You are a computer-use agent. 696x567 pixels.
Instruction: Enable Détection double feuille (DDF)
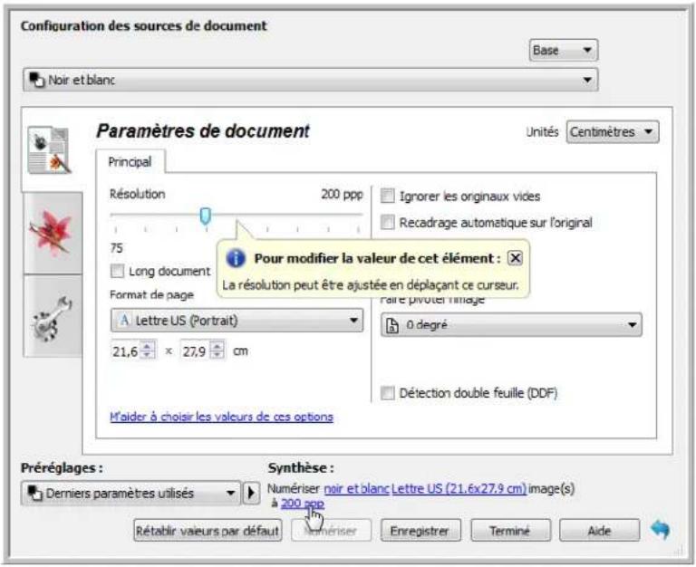388,392
